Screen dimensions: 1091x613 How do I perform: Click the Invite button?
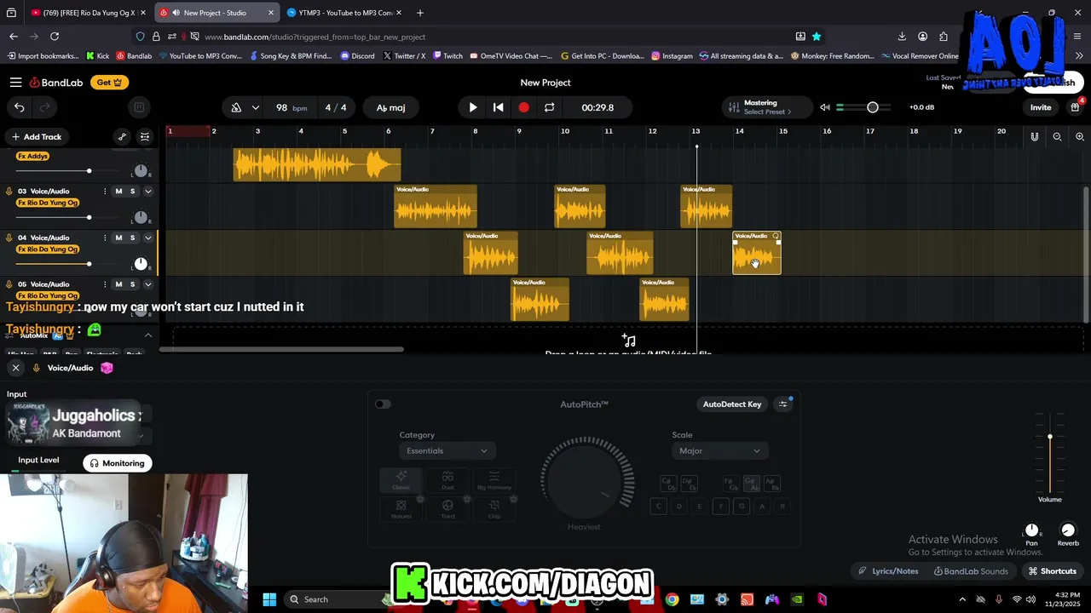pyautogui.click(x=1041, y=107)
